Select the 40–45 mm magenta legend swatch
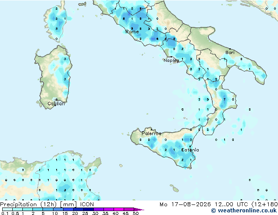Image resolution: width=278 pixels, height=215 pixels. click(x=119, y=209)
